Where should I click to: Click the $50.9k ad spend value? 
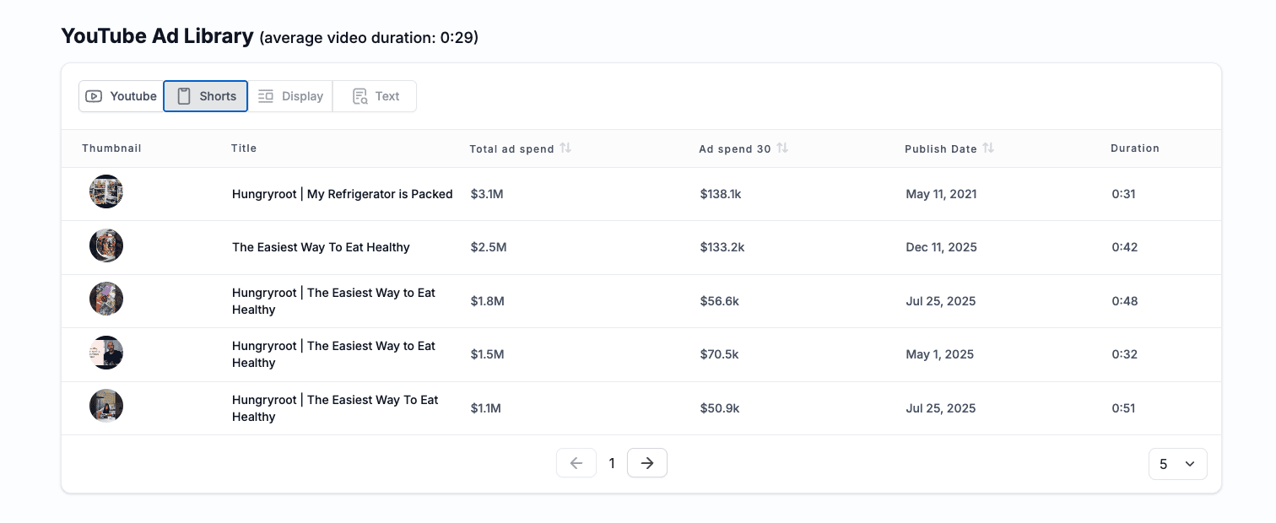(x=720, y=408)
